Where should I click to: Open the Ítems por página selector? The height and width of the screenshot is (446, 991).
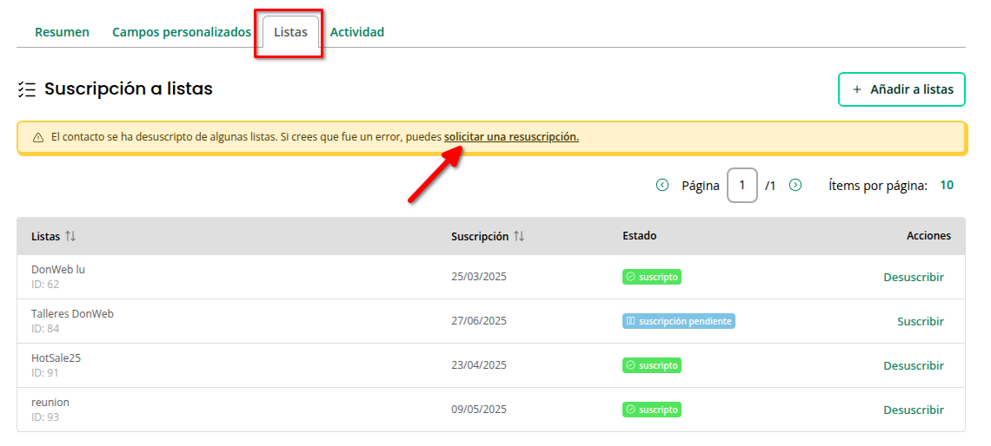click(947, 185)
